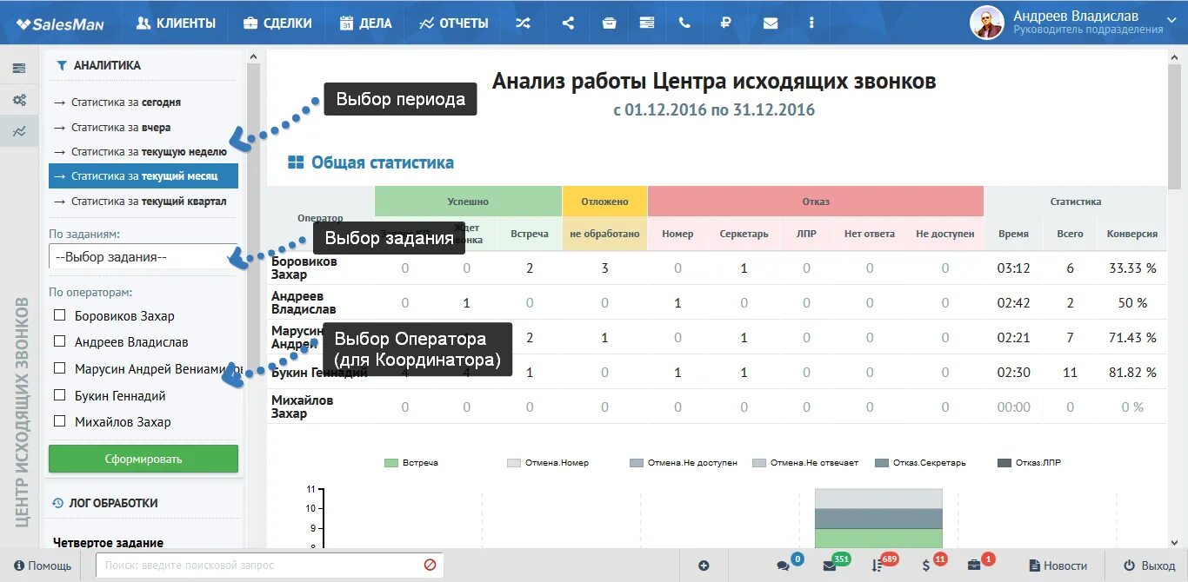The image size is (1188, 582).
Task: Click the Аналитика filter icon
Action: point(62,65)
